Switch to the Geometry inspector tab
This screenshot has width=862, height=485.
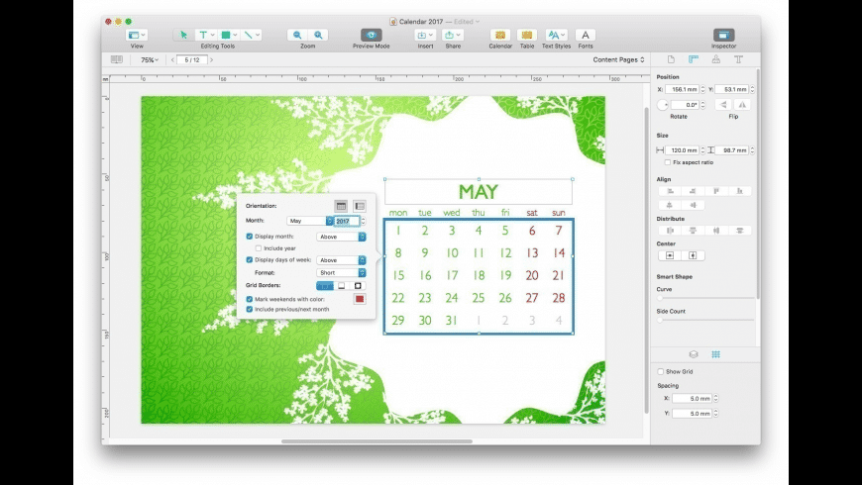(694, 59)
